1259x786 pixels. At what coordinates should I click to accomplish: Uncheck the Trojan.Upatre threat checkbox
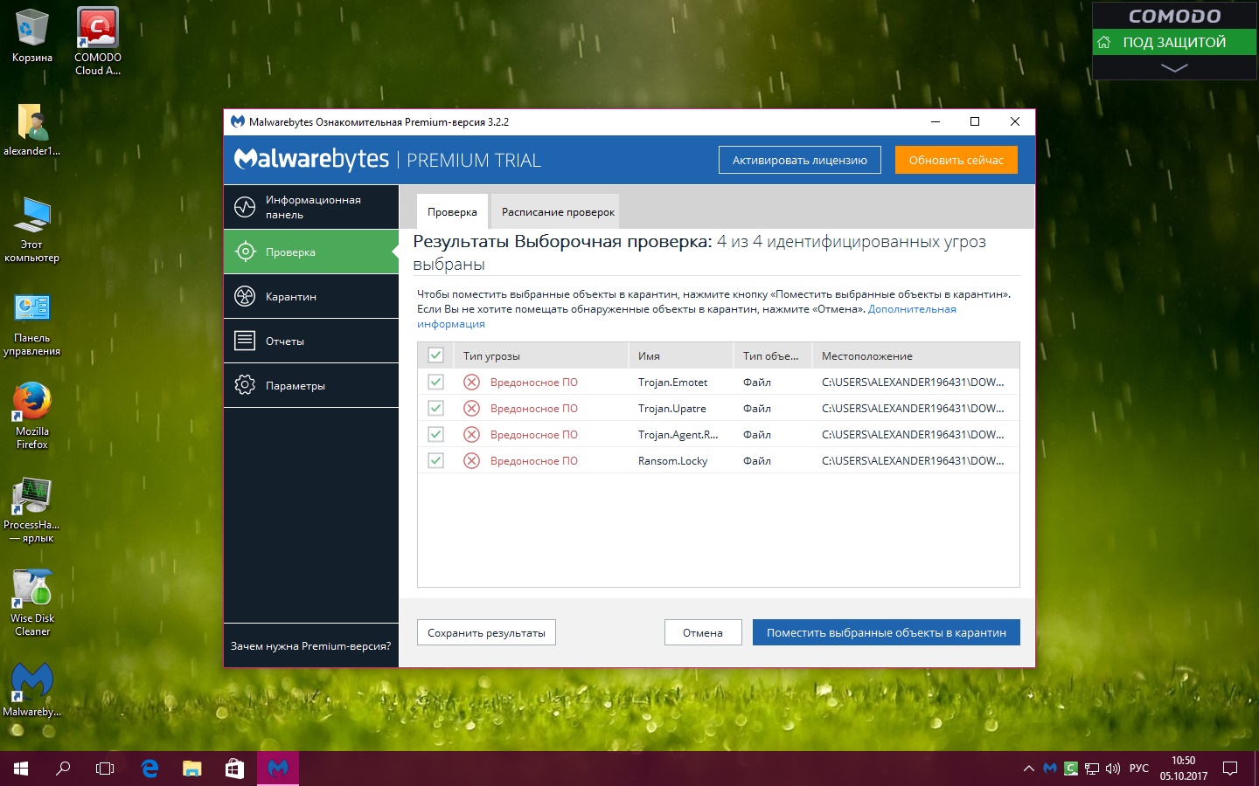coord(435,408)
